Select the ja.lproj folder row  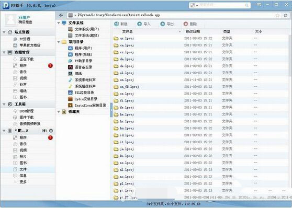click(x=201, y=149)
